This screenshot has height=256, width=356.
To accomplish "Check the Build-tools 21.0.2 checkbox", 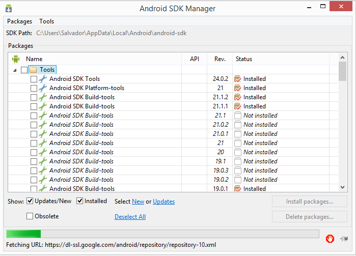I will [34, 125].
